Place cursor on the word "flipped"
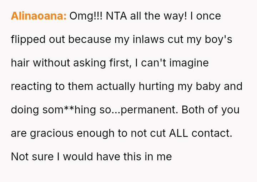Image resolution: width=257 pixels, height=182 pixels. [x=28, y=39]
